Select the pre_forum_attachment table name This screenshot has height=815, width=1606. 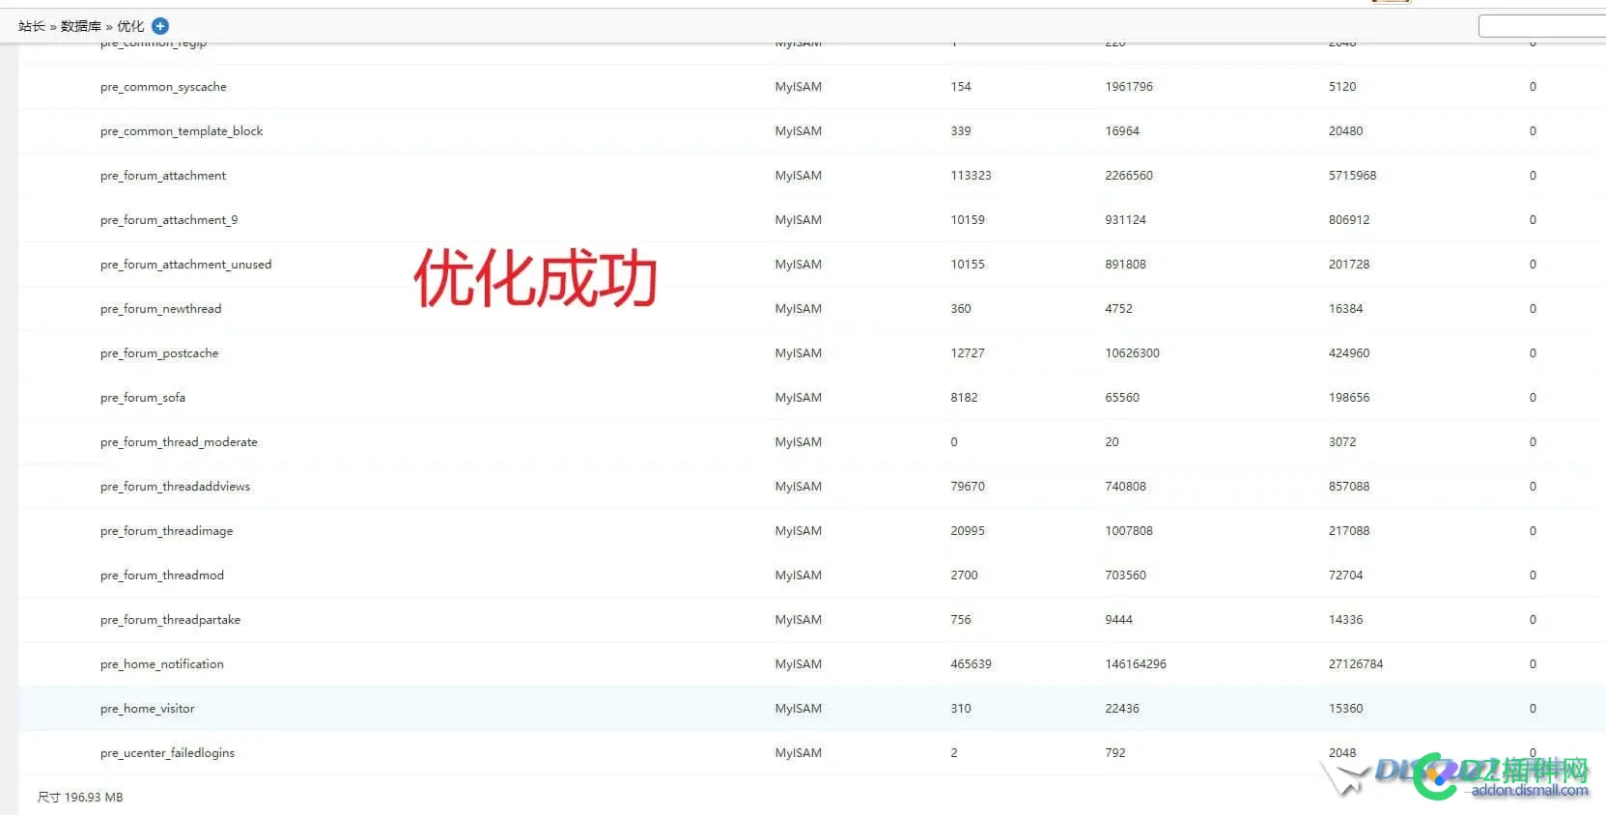point(163,176)
